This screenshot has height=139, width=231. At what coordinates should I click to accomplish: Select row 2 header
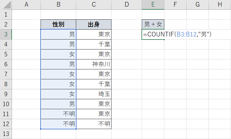coord(6,25)
